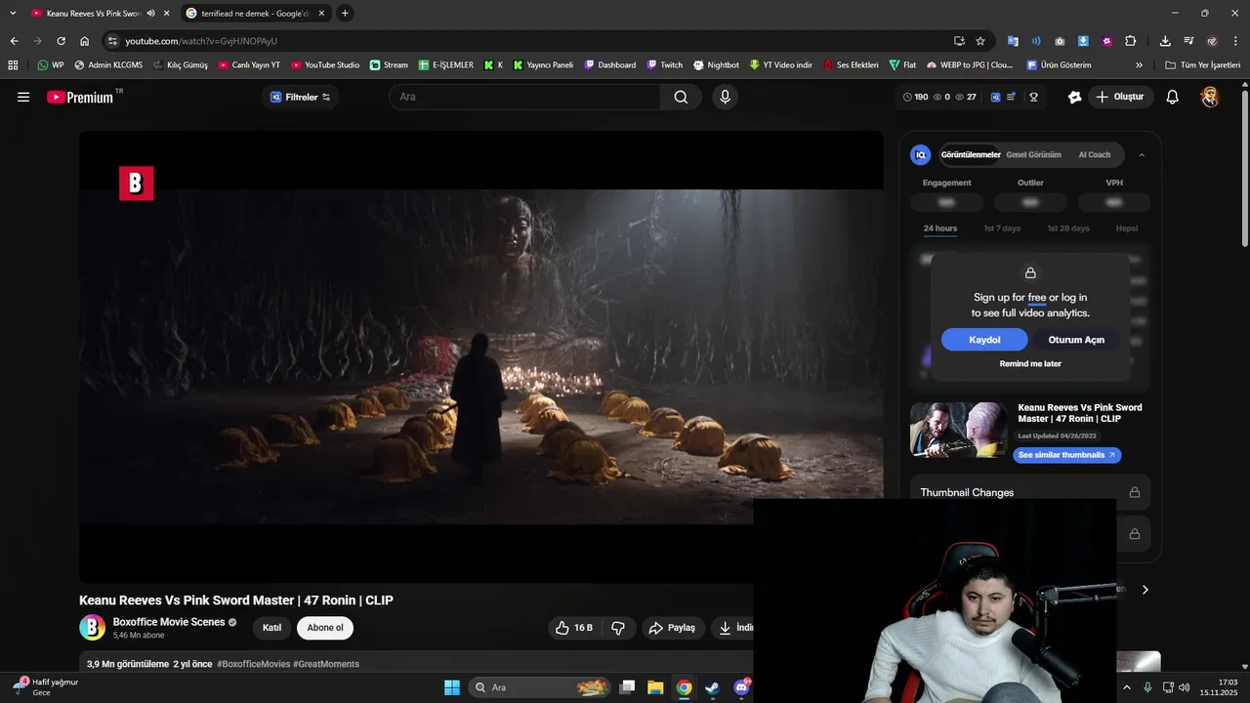Open the vidIQ logo icon in stats bar
This screenshot has width=1250, height=703.
click(995, 97)
